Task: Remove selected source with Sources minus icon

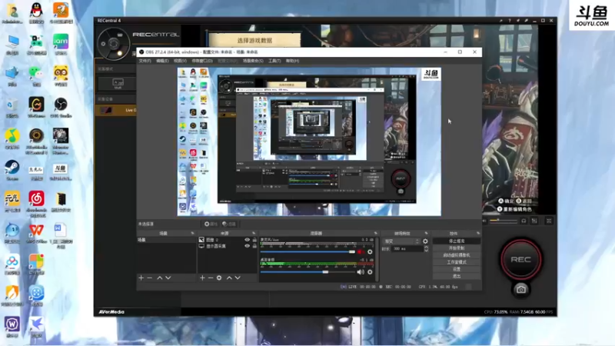Action: point(211,278)
